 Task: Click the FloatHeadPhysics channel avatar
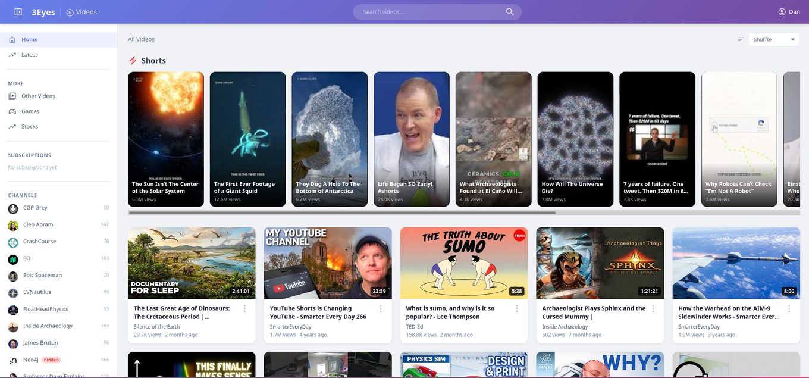(x=13, y=310)
